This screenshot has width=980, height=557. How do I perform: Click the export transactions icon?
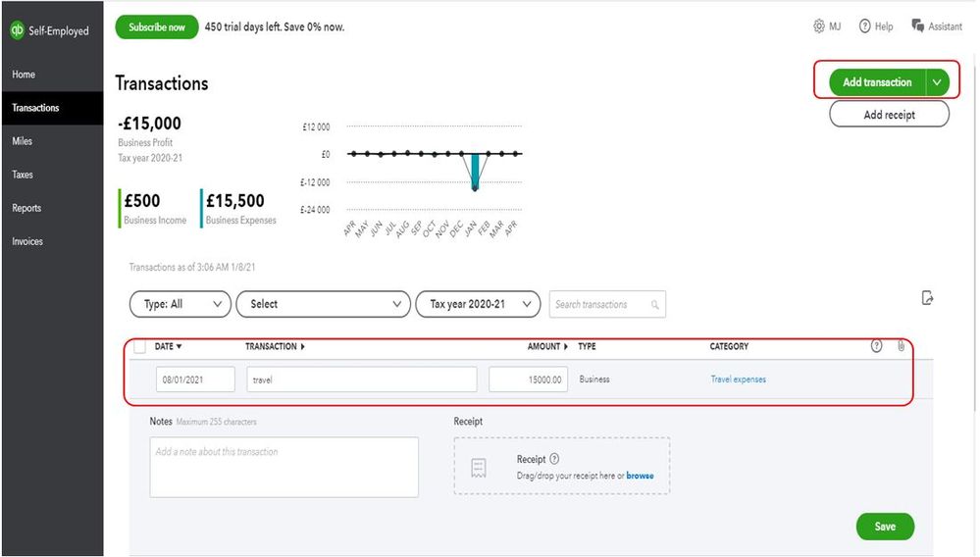click(927, 298)
